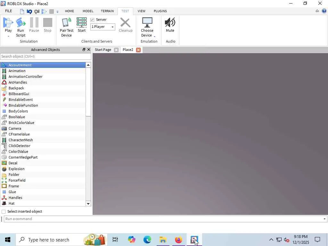Toggle the Server checkbox
Screen dimensions: 328x246
click(x=92, y=20)
